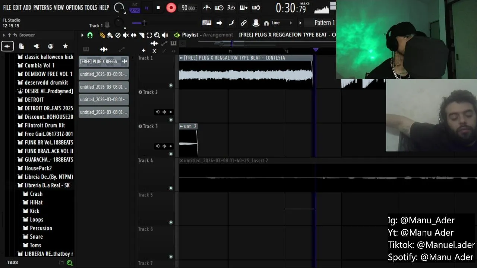The width and height of the screenshot is (477, 268).
Task: Open Pattern 1 selector
Action: [324, 23]
